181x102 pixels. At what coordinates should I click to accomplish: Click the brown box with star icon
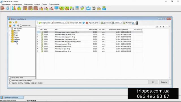click(x=25, y=8)
